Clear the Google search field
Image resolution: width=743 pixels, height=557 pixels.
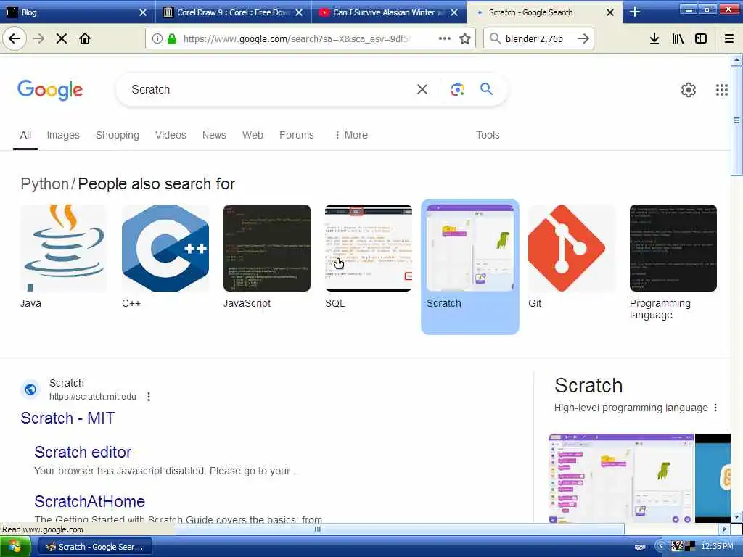click(x=422, y=89)
